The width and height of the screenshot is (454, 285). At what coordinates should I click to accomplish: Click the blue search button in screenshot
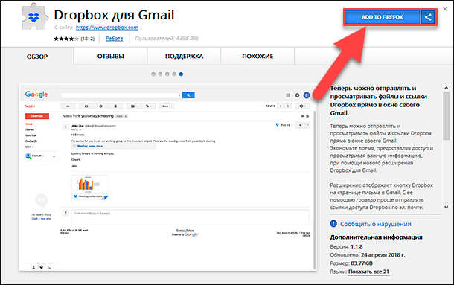click(188, 95)
